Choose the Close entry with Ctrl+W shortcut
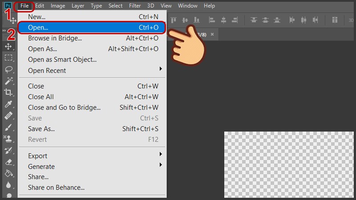The image size is (356, 200). click(x=92, y=86)
